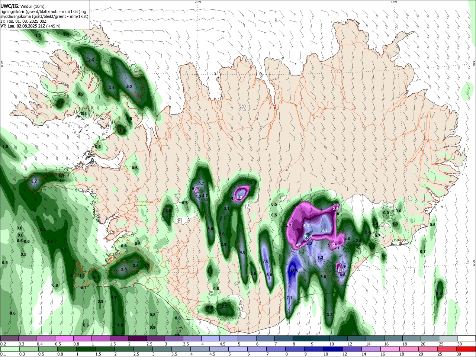Click the navy blue 10 swatch in lower legend
476x357 pixels.
[332, 349]
